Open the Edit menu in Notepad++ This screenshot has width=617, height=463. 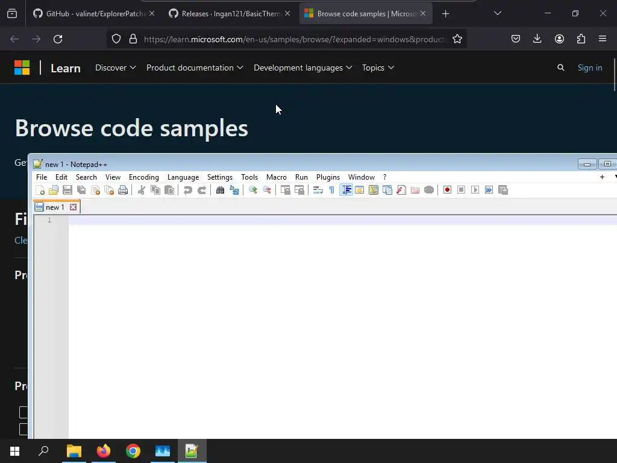[61, 177]
